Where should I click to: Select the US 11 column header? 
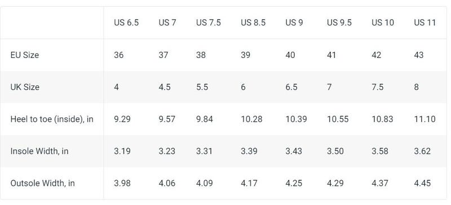coord(425,23)
